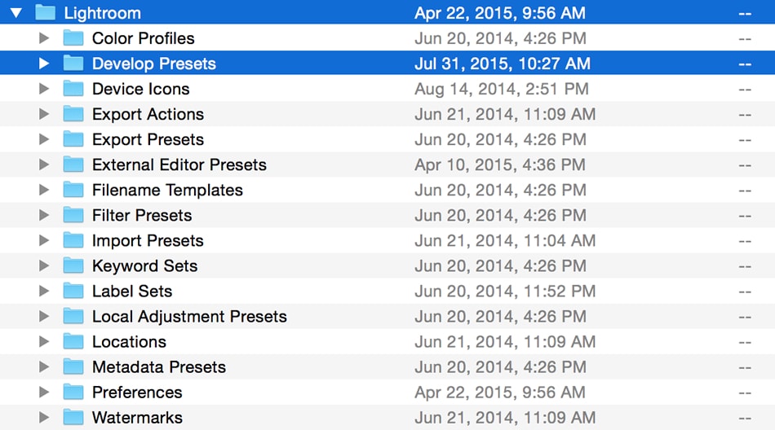This screenshot has height=430, width=775.
Task: Expand the Preferences folder triangle
Action: coord(44,392)
